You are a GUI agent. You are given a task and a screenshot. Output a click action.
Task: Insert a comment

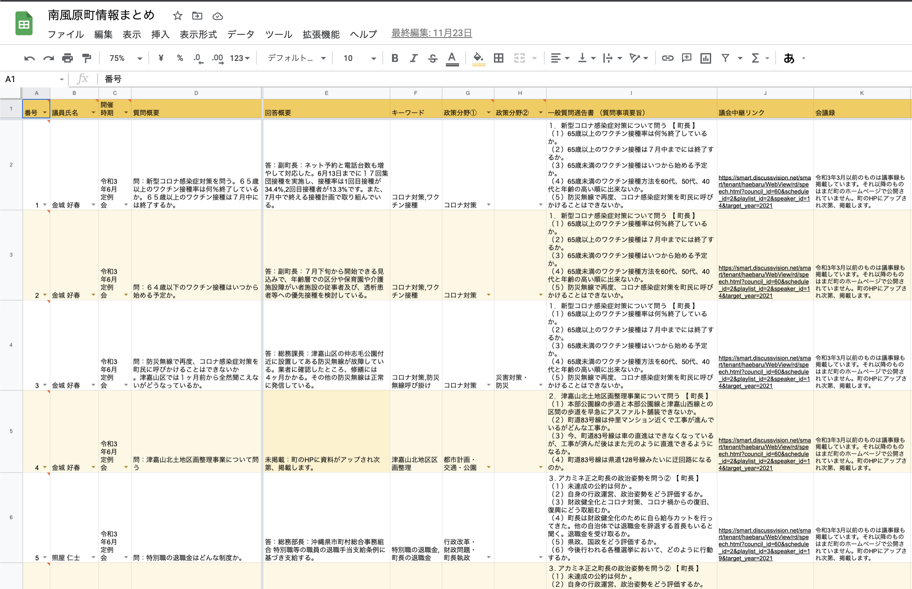click(x=686, y=58)
